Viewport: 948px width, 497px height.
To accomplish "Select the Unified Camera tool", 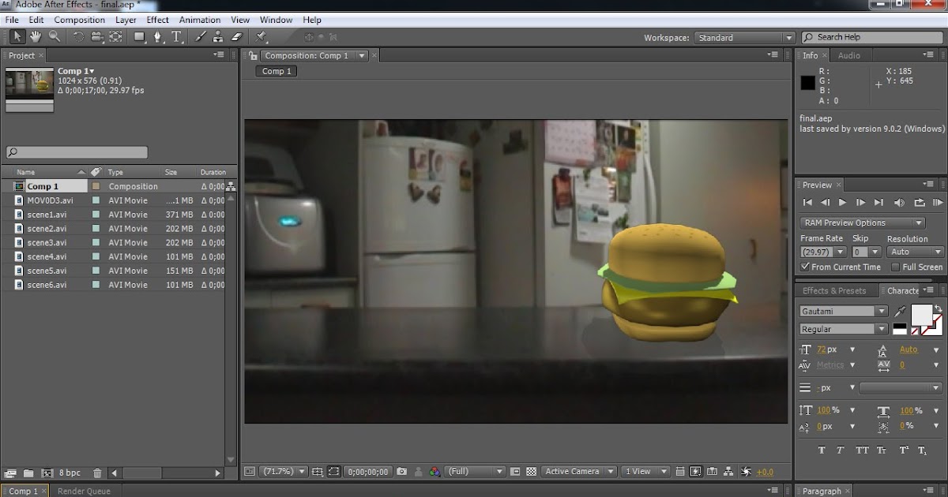I will click(97, 36).
